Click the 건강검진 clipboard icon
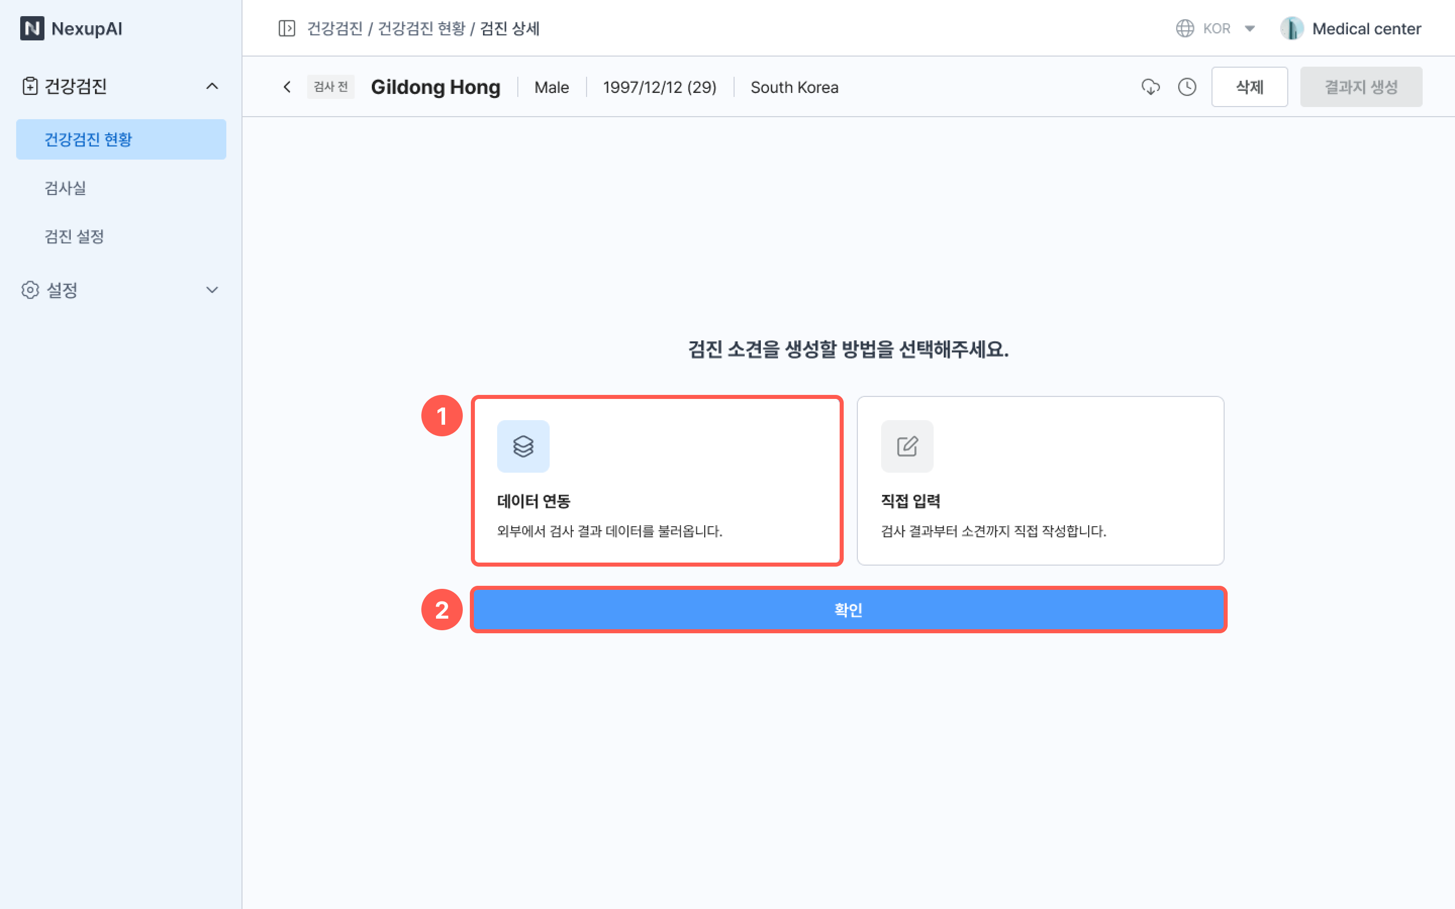This screenshot has width=1455, height=909. pyautogui.click(x=30, y=86)
